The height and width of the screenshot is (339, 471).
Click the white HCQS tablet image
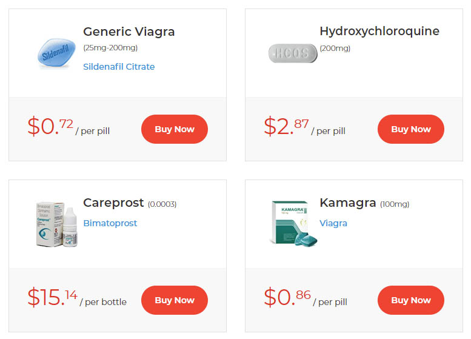click(x=293, y=53)
